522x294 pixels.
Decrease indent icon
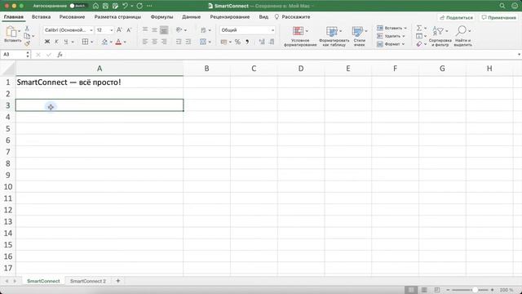coord(179,42)
